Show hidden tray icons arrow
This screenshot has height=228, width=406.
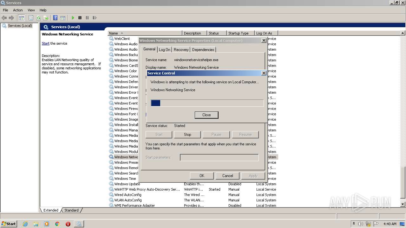[354, 224]
